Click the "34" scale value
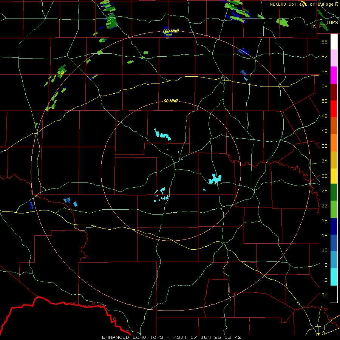340x340 pixels. click(325, 161)
